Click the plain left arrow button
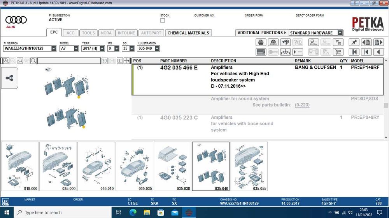Viewport: 389px width, 218px height. (378, 52)
